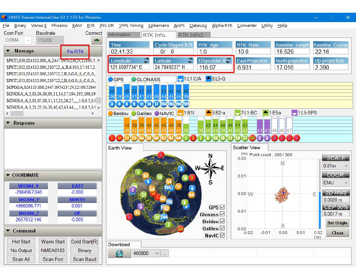
Task: Open the download baudrate 460800 dropdown
Action: tap(146, 254)
